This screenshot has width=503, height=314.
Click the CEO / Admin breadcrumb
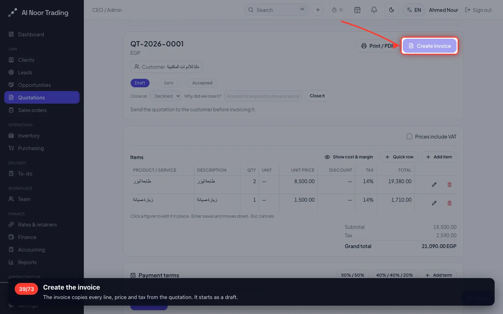(x=107, y=10)
